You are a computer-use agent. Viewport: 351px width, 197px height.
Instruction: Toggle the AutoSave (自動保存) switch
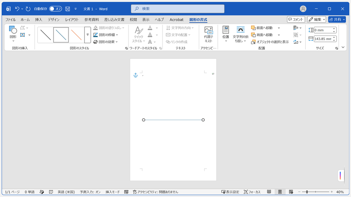tap(56, 9)
